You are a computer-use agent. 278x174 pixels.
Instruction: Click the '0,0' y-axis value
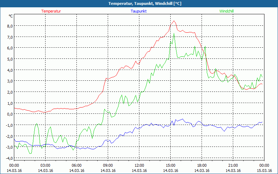coord(10,114)
